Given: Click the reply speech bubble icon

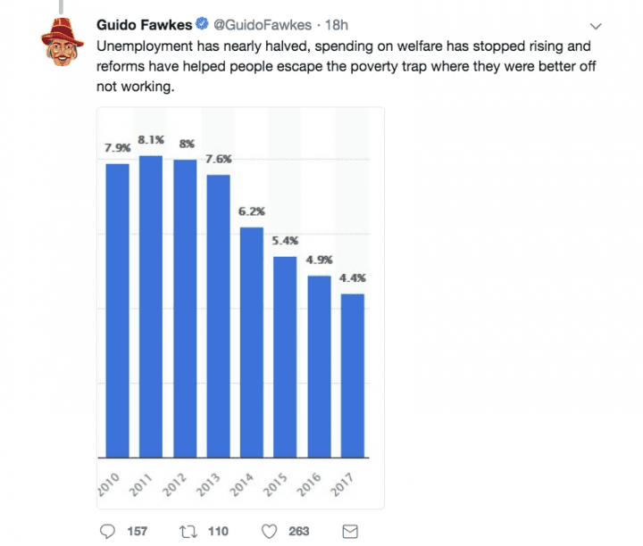Looking at the screenshot, I should click(107, 531).
